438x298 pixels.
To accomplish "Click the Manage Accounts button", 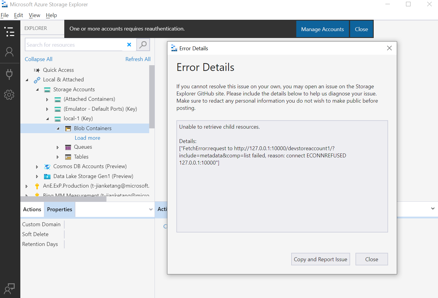I will point(322,29).
